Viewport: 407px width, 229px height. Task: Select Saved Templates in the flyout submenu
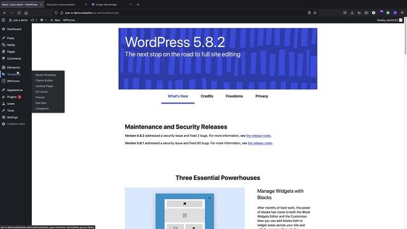(46, 75)
